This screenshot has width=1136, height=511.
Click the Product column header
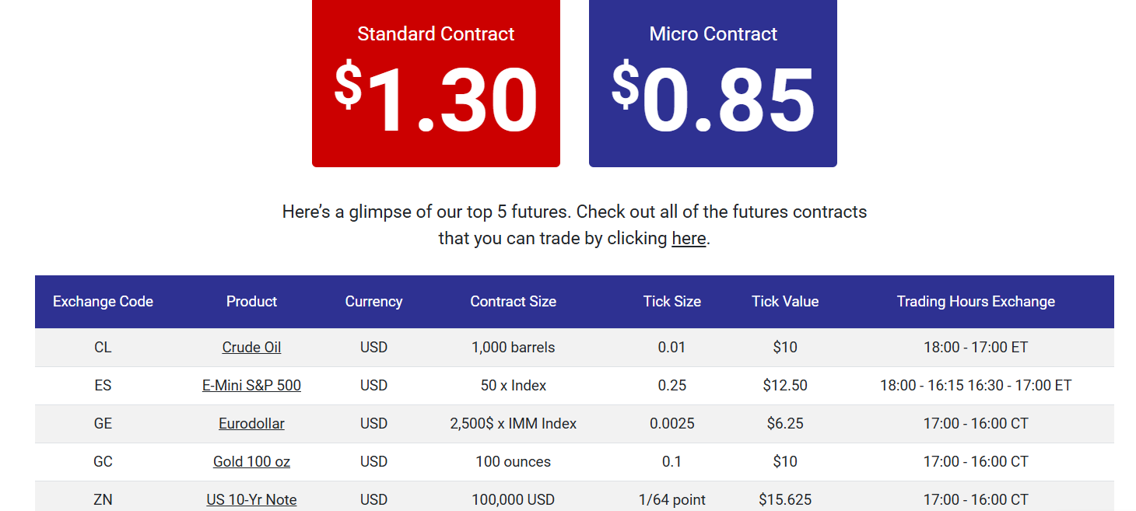tap(251, 302)
